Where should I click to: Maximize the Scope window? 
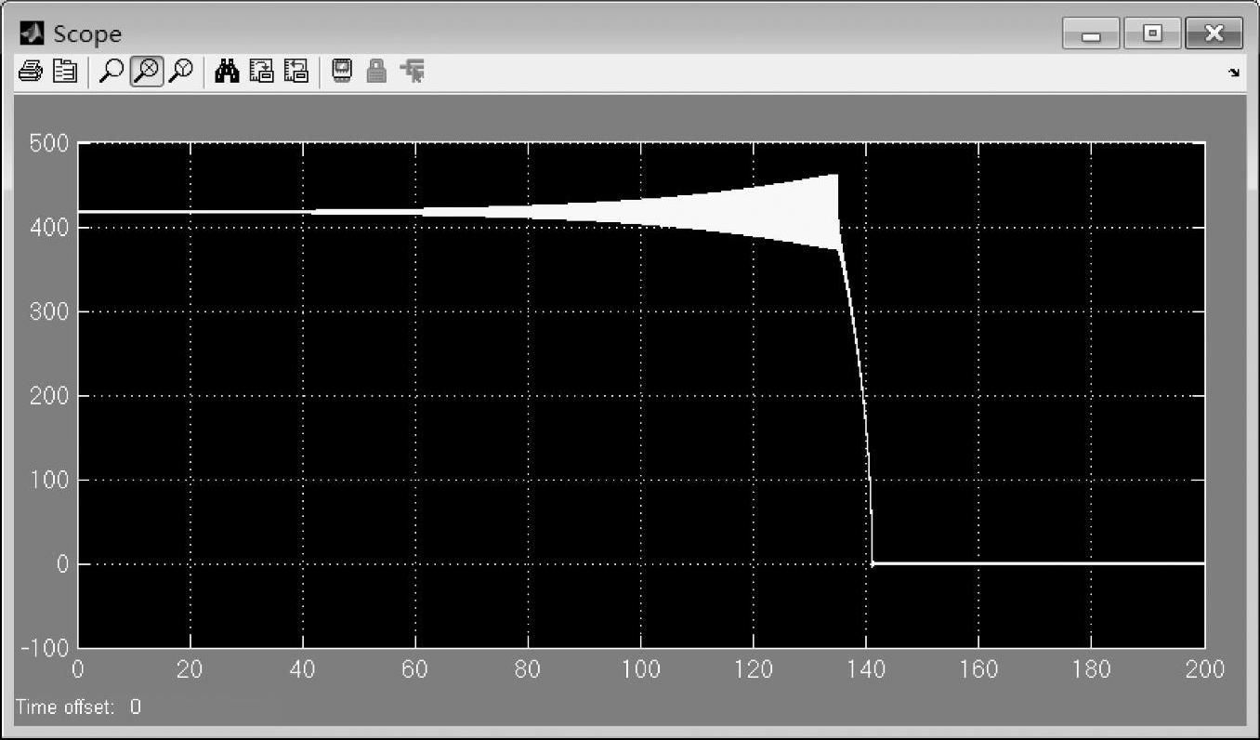pos(1152,33)
